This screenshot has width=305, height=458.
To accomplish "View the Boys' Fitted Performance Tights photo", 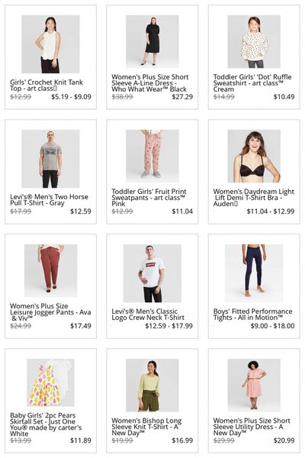I will pyautogui.click(x=254, y=273).
